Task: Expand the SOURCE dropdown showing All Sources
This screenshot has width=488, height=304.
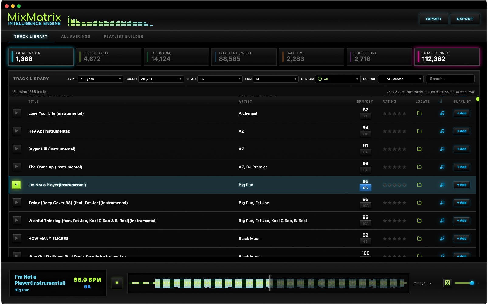Action: point(400,79)
